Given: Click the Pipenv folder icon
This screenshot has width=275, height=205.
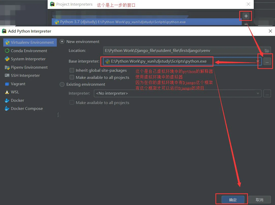Looking at the screenshot, I should coord(7,67).
